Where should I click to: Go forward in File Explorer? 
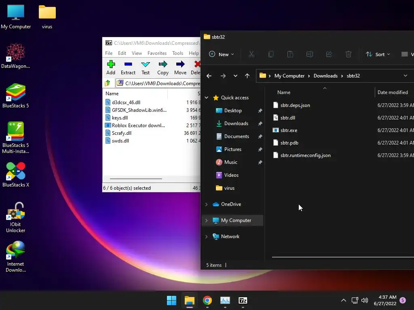click(x=223, y=76)
